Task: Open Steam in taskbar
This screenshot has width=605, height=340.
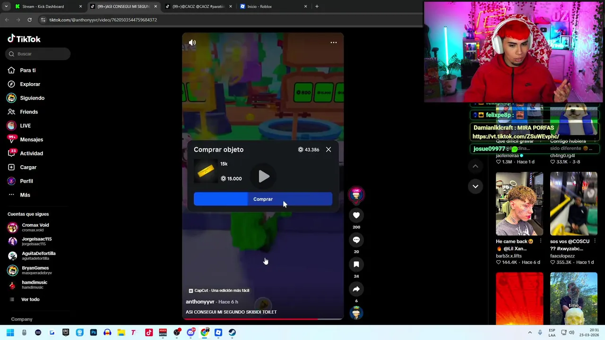Action: point(232,332)
